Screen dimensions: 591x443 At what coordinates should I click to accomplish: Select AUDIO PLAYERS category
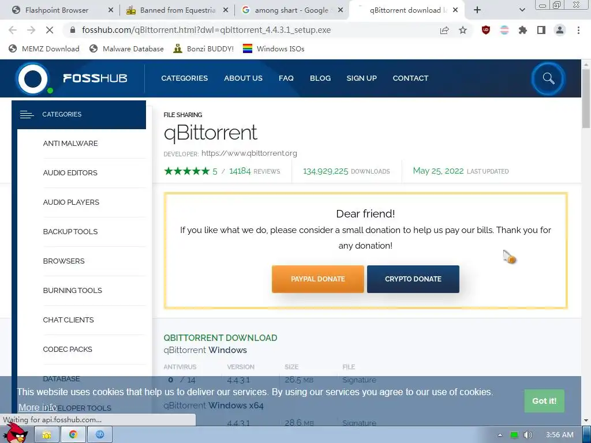click(71, 202)
